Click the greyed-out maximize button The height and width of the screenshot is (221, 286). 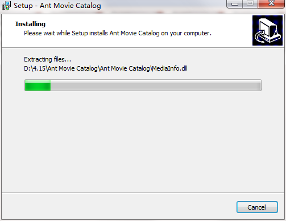(250, 4)
